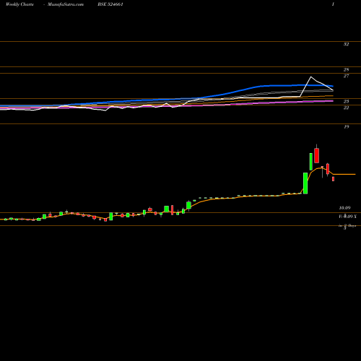The width and height of the screenshot is (361, 361).
Task: Click the tallest green candlestick
Action: pyautogui.click(x=305, y=183)
